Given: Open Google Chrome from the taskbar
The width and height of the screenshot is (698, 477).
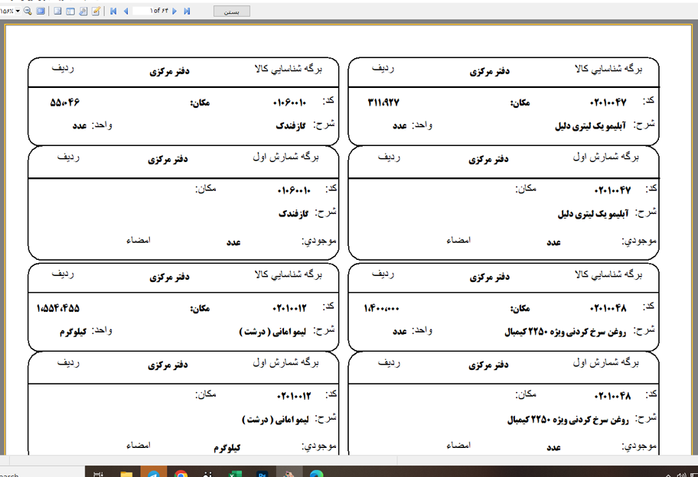Looking at the screenshot, I should (x=181, y=473).
